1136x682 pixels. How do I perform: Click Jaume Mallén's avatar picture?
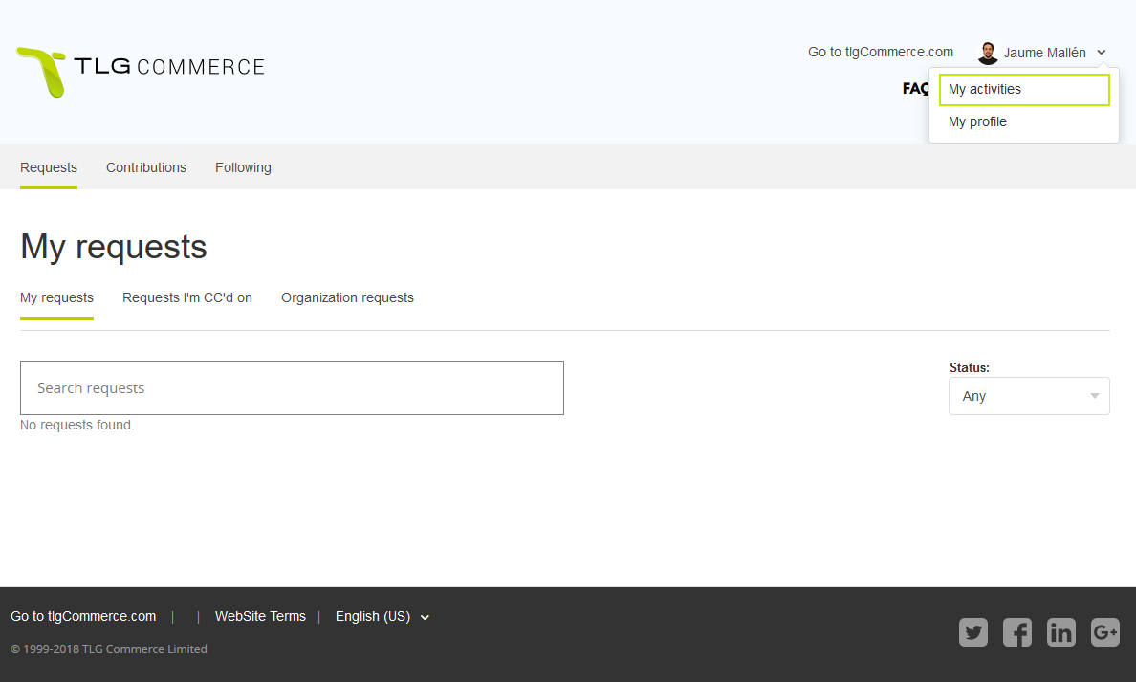click(x=988, y=53)
